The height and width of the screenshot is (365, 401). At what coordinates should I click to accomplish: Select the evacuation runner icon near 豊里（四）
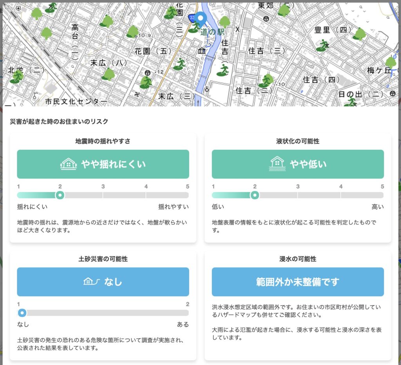tap(323, 45)
